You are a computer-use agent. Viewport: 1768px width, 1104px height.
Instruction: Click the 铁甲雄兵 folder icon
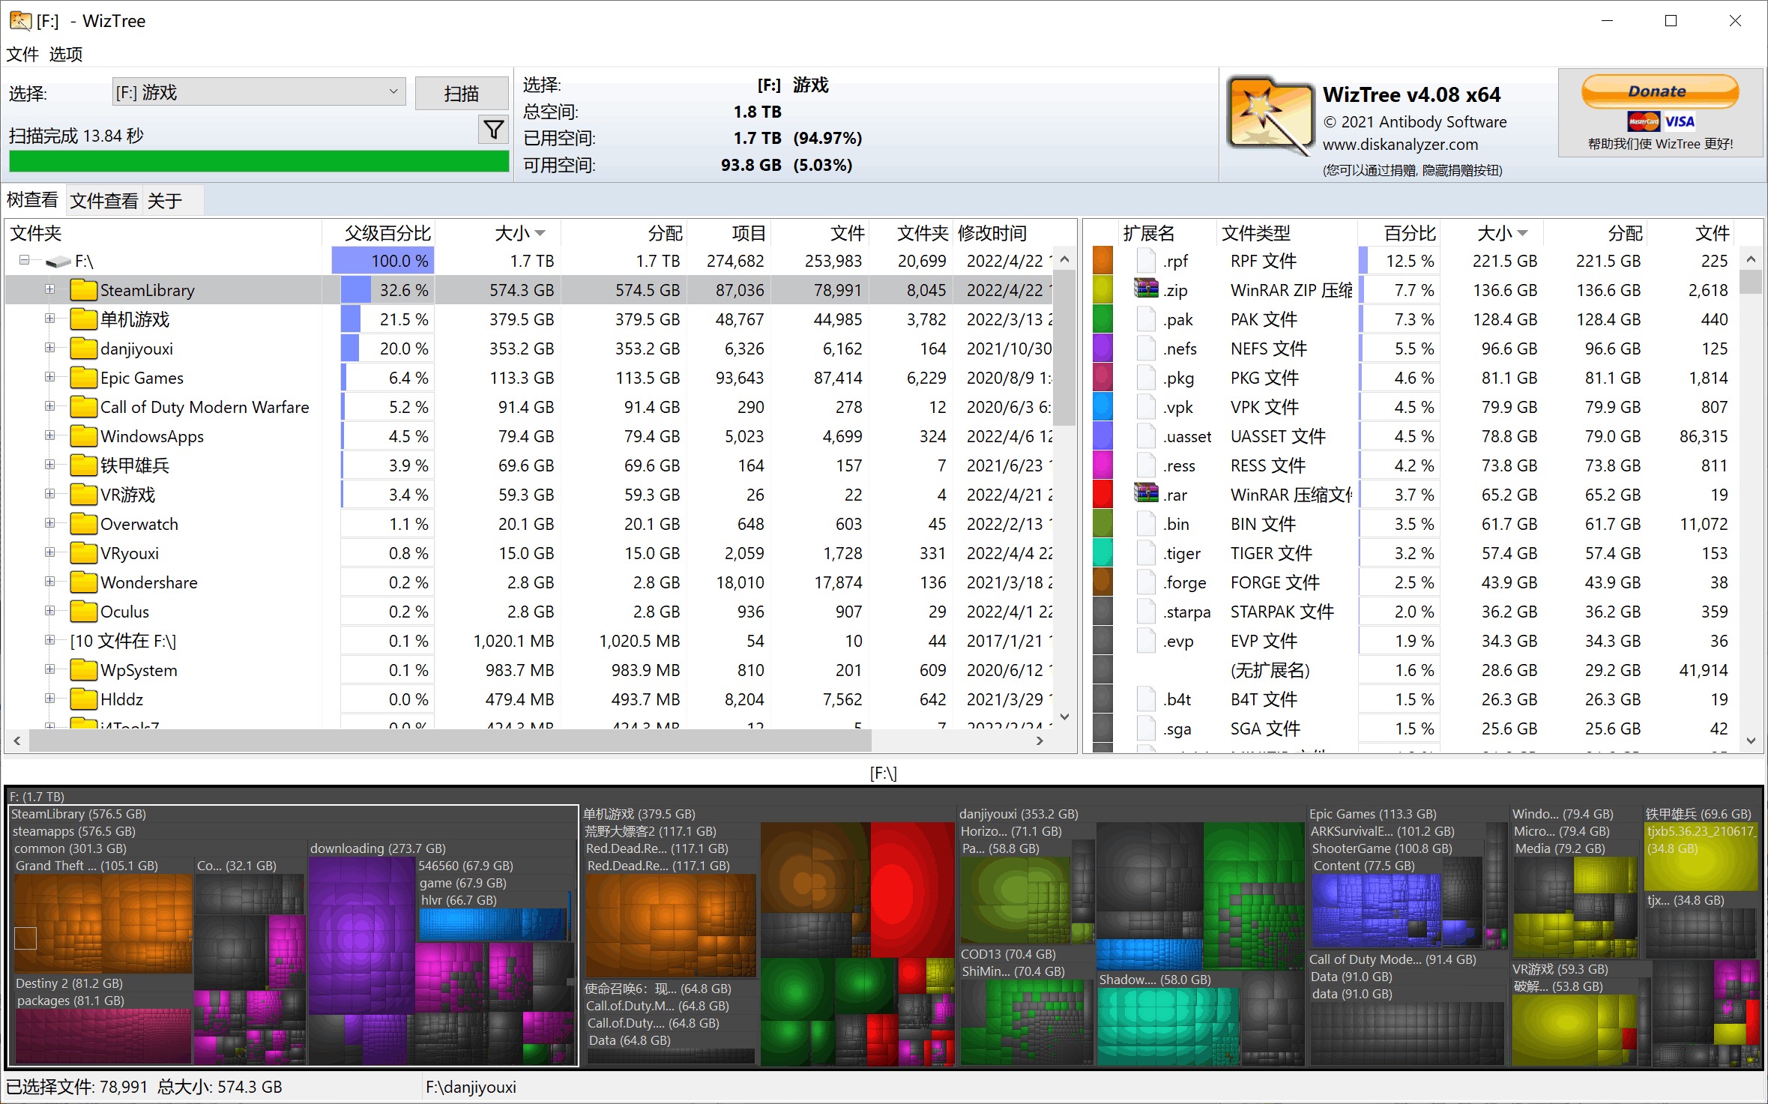point(83,465)
